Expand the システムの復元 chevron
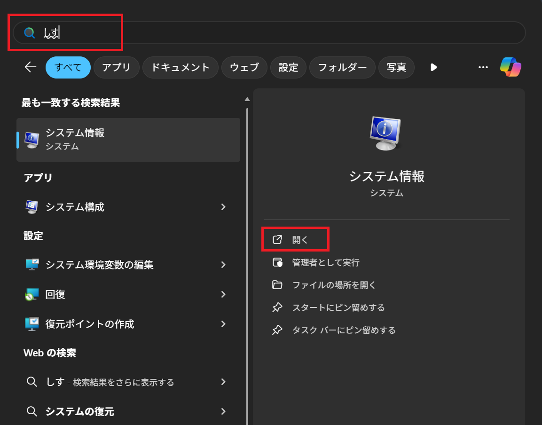Image resolution: width=542 pixels, height=425 pixels. click(x=223, y=411)
